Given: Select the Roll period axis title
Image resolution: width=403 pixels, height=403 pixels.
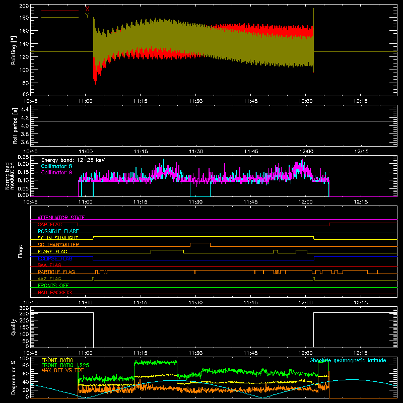Looking at the screenshot, I should point(15,125).
